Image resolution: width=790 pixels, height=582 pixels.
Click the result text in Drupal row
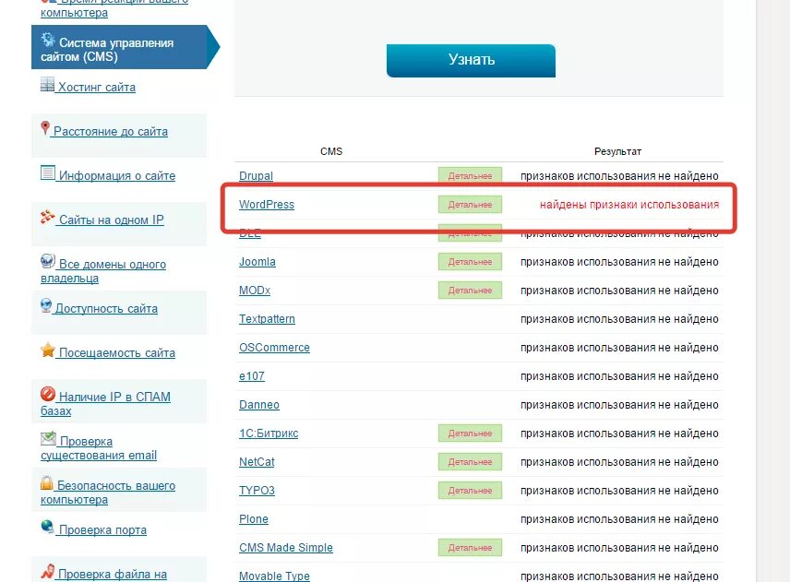(619, 176)
